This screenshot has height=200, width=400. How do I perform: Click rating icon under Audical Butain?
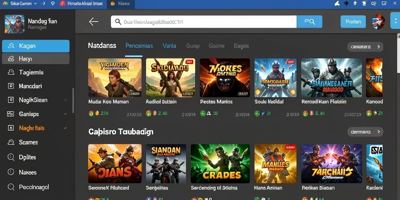pyautogui.click(x=149, y=113)
